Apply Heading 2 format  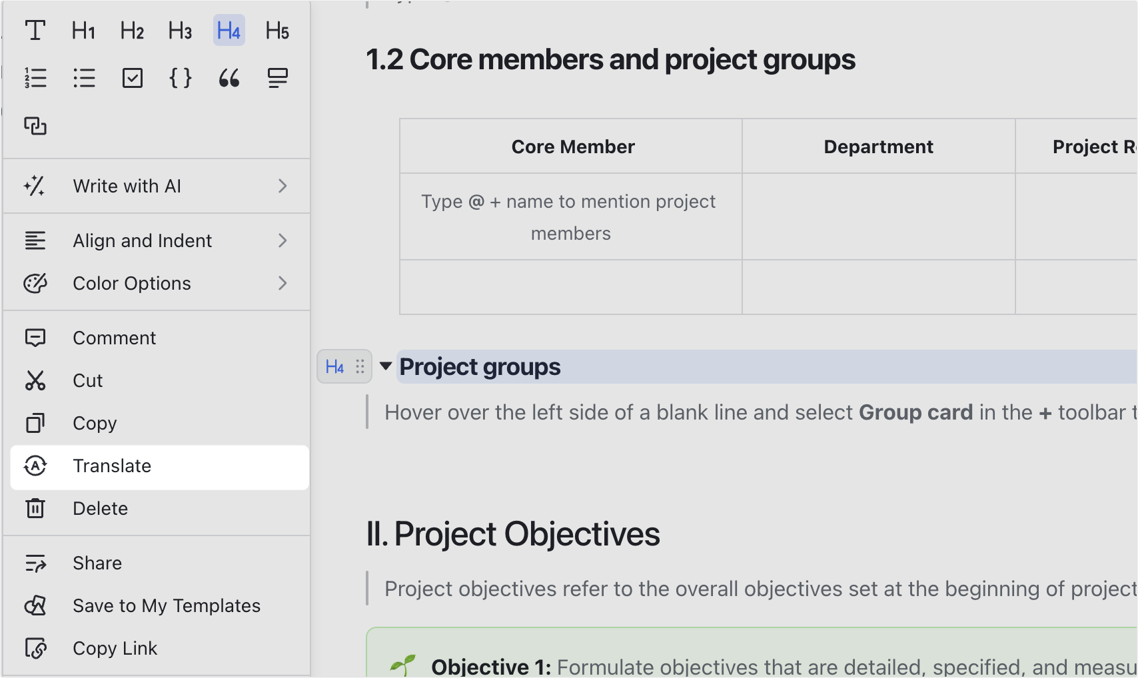pyautogui.click(x=132, y=31)
